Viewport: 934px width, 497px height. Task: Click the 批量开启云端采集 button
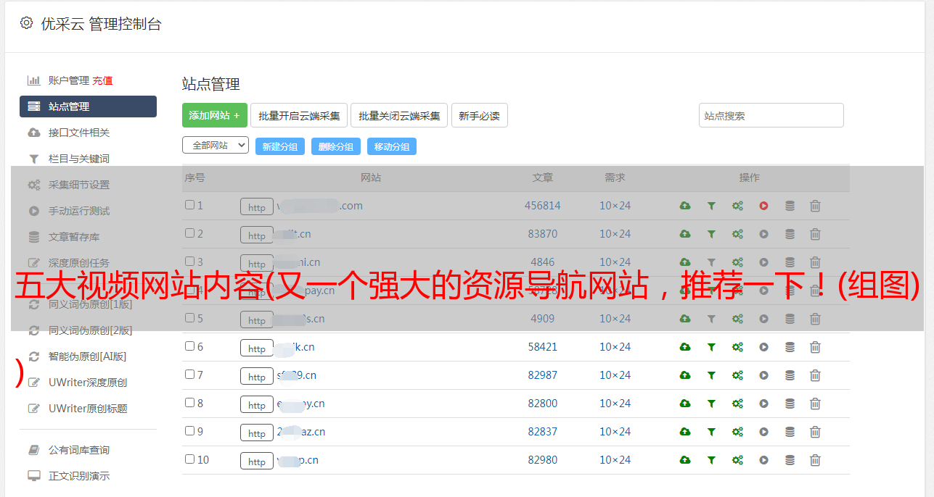tap(299, 115)
